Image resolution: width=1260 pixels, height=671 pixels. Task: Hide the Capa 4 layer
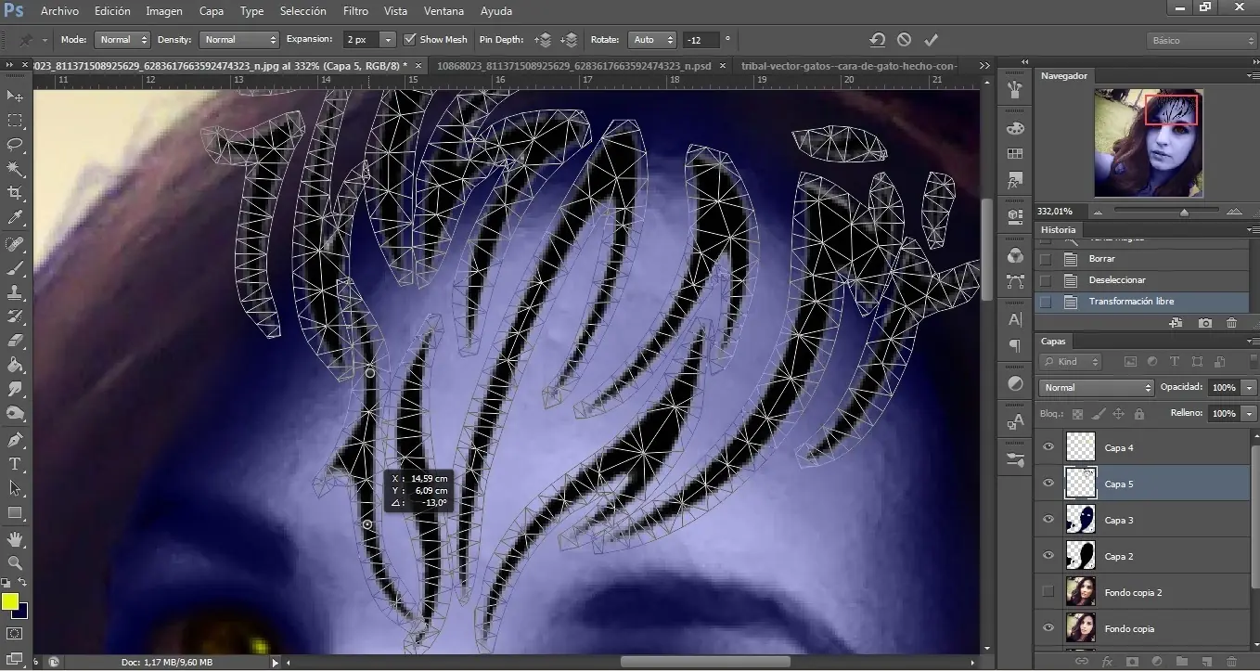1048,447
